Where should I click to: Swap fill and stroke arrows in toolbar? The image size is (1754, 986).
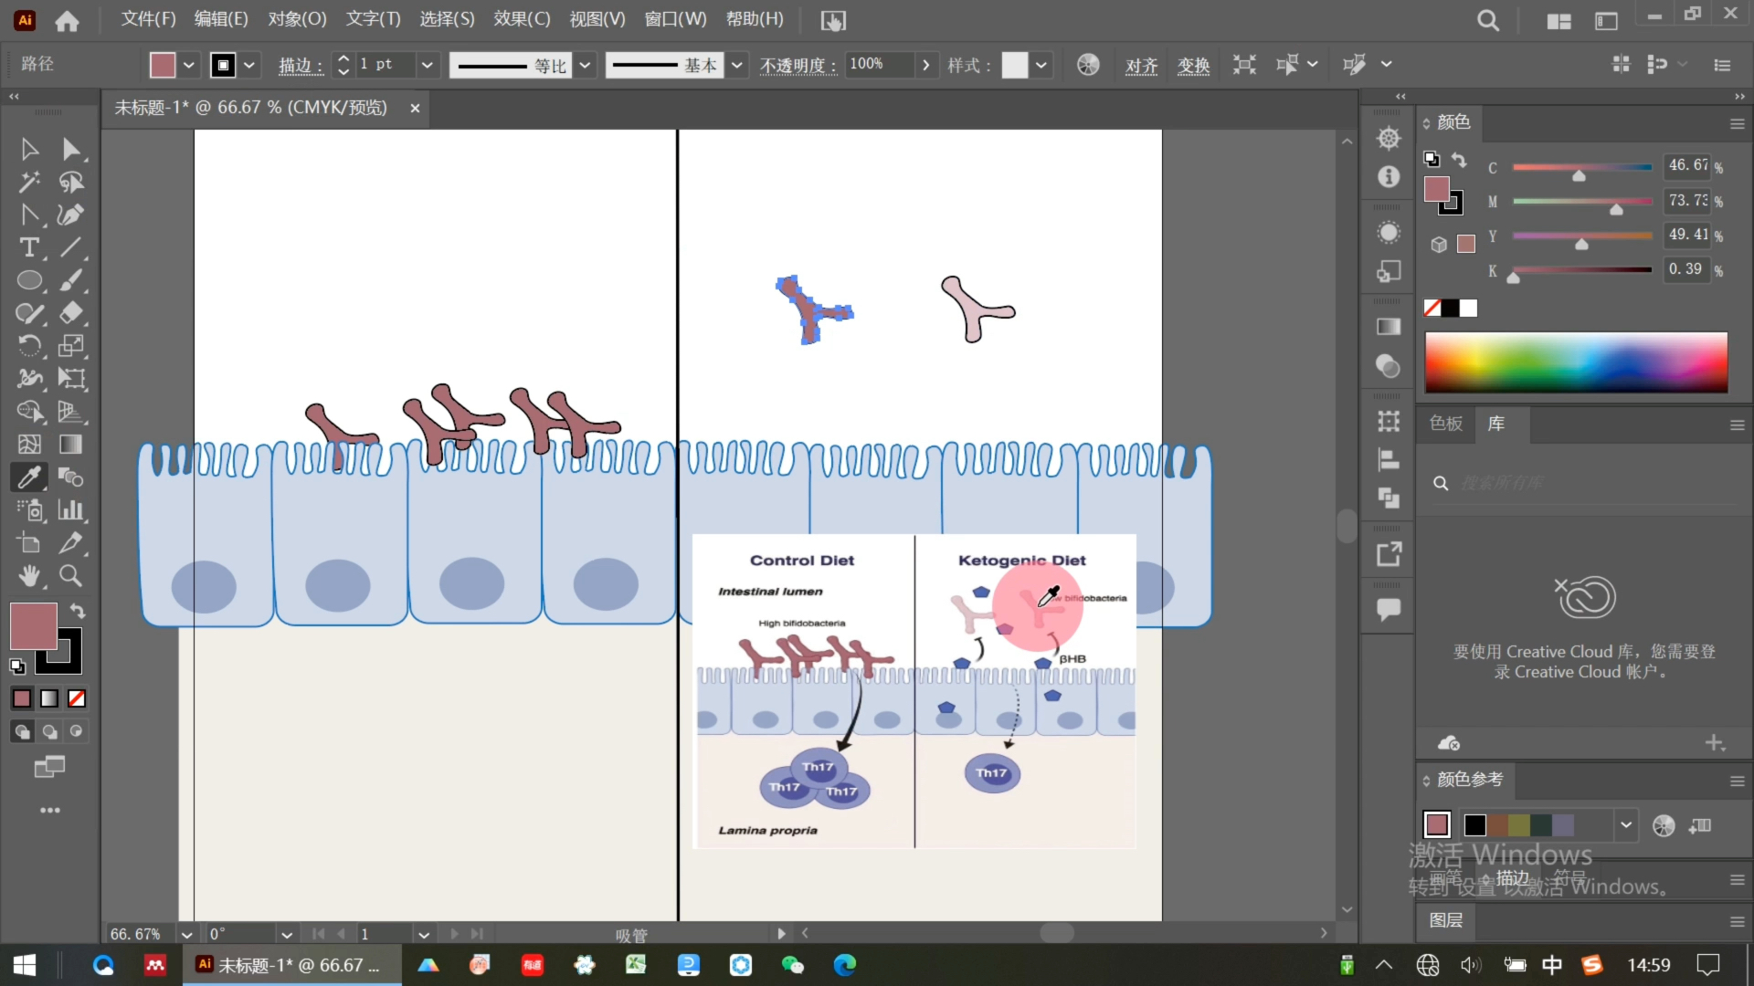(78, 611)
